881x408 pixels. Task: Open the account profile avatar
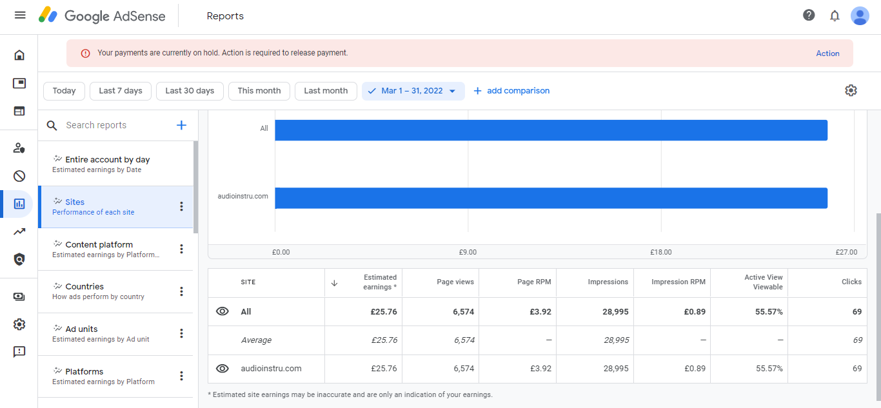pyautogui.click(x=860, y=15)
